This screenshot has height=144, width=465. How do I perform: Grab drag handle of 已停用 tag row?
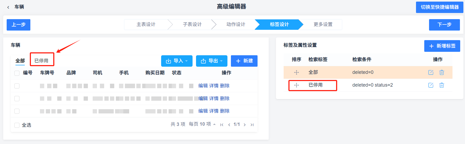pos(296,85)
